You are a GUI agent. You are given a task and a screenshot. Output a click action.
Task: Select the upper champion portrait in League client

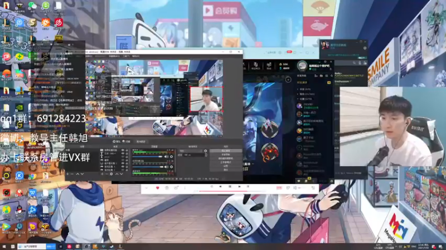(x=269, y=128)
